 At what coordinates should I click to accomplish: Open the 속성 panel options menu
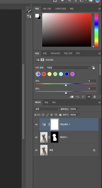pyautogui.click(x=99, y=53)
